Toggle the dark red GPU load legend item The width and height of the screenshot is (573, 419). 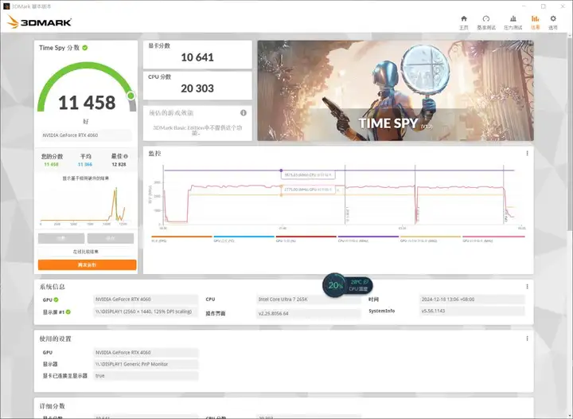pos(306,239)
